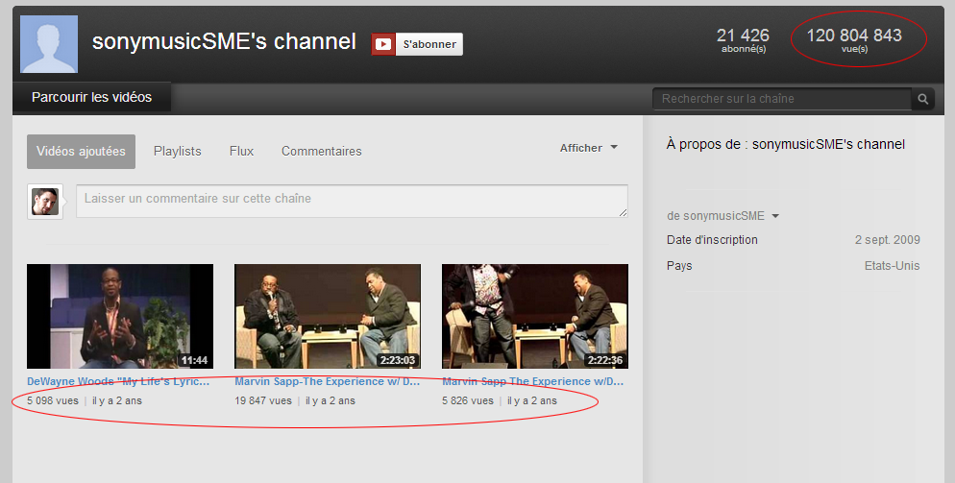This screenshot has width=955, height=483.
Task: Switch to the Playlists tab
Action: pos(178,152)
